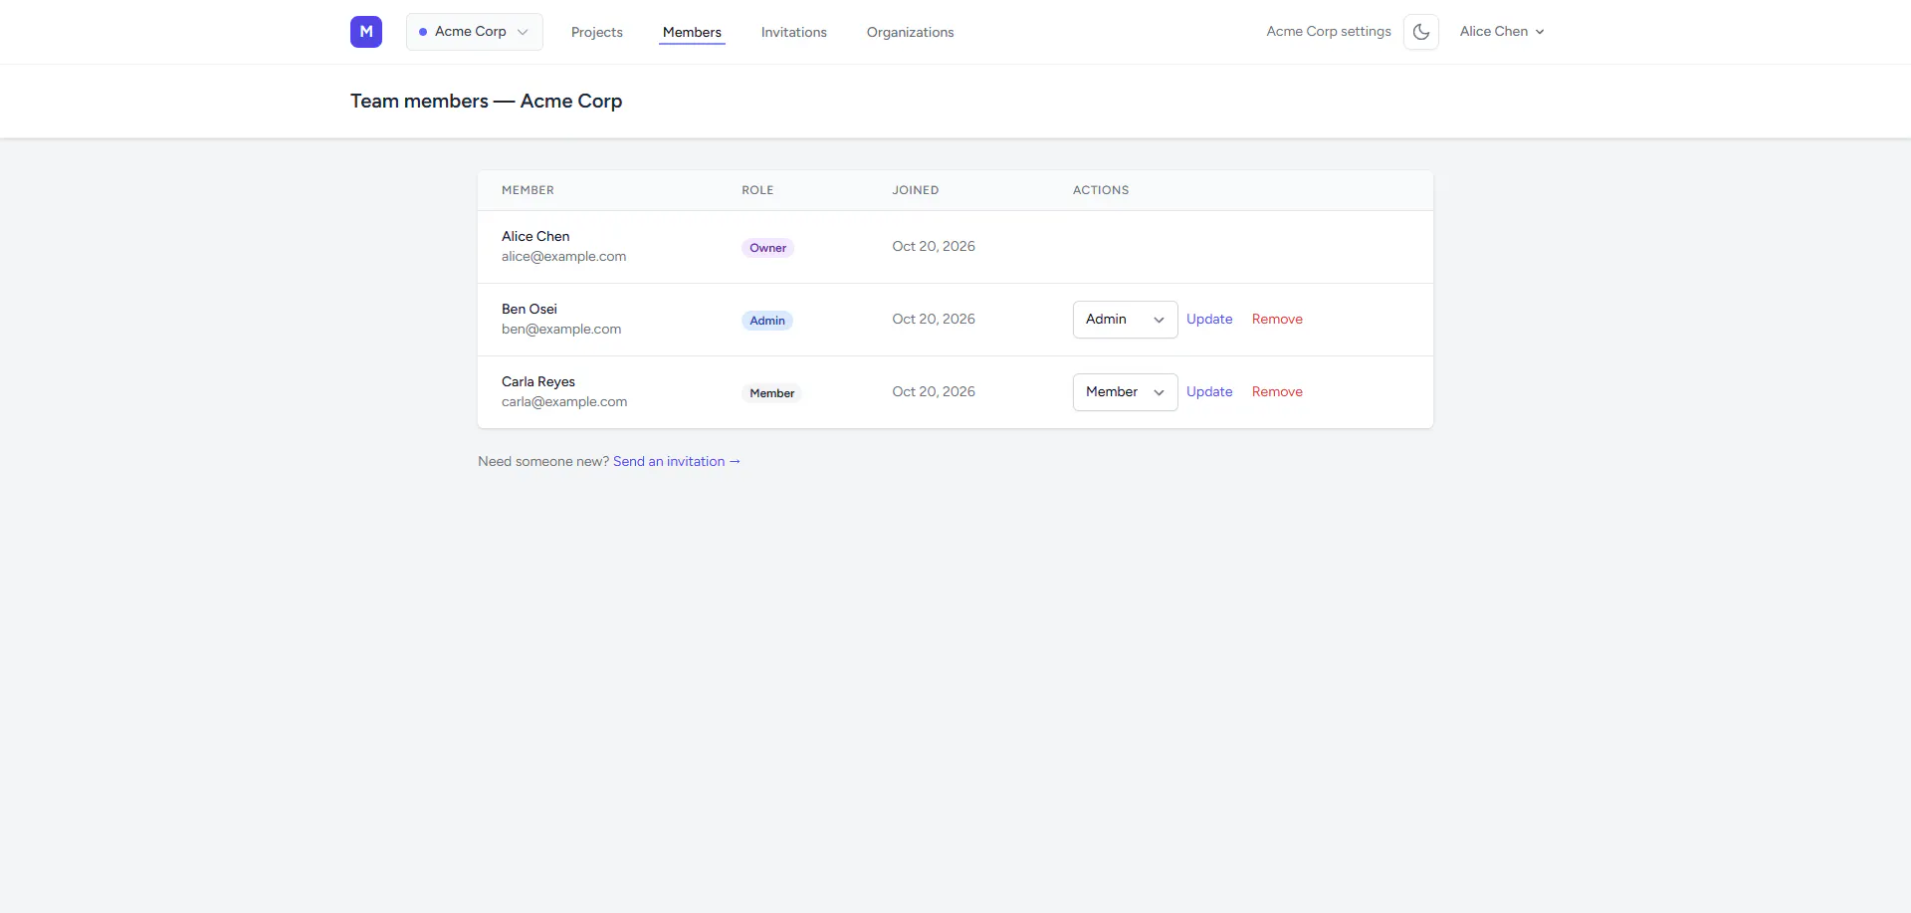Click ben@example.com email text
This screenshot has width=1911, height=913.
561,330
